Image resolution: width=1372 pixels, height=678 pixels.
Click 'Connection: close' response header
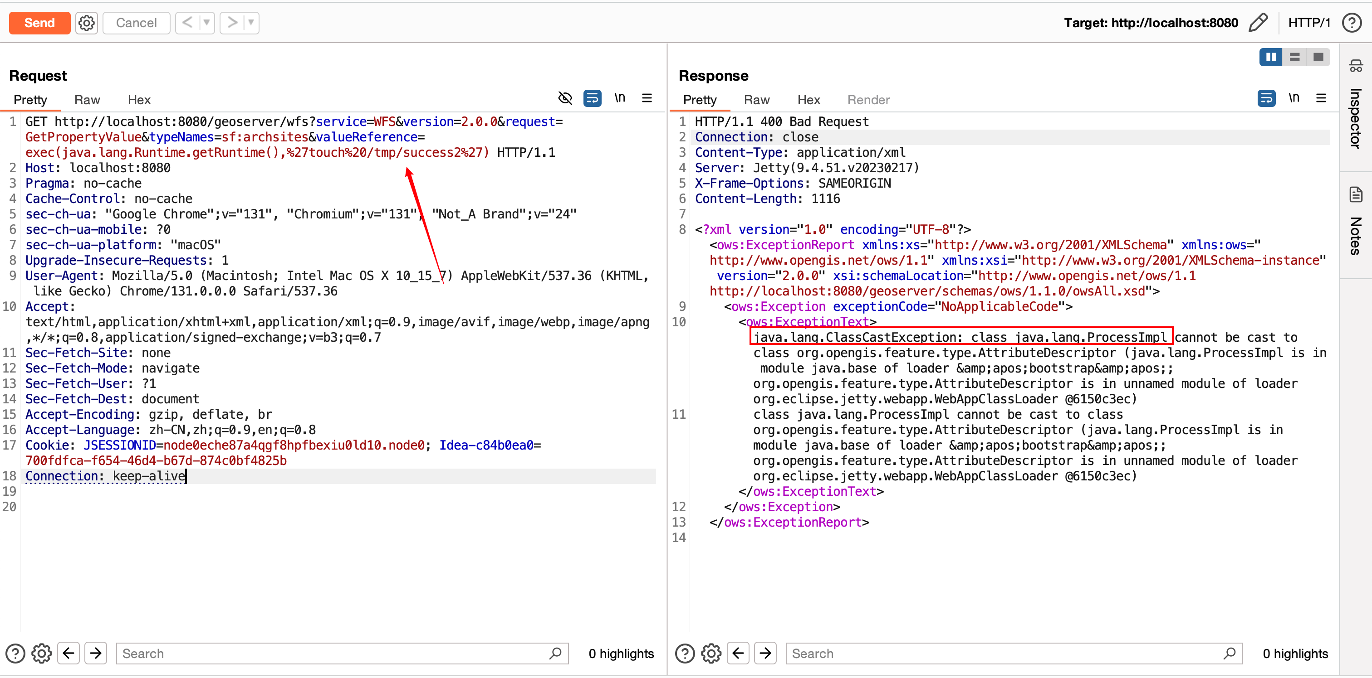point(756,137)
